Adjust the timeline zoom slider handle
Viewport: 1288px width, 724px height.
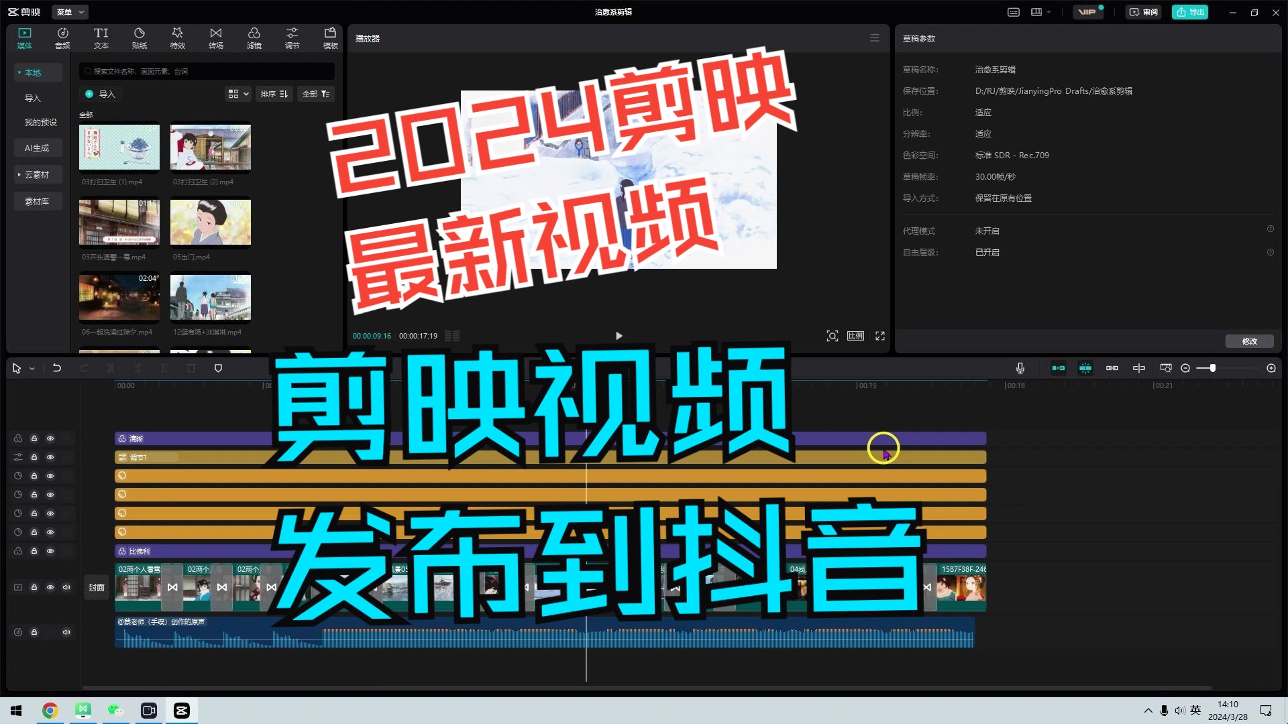coord(1213,368)
